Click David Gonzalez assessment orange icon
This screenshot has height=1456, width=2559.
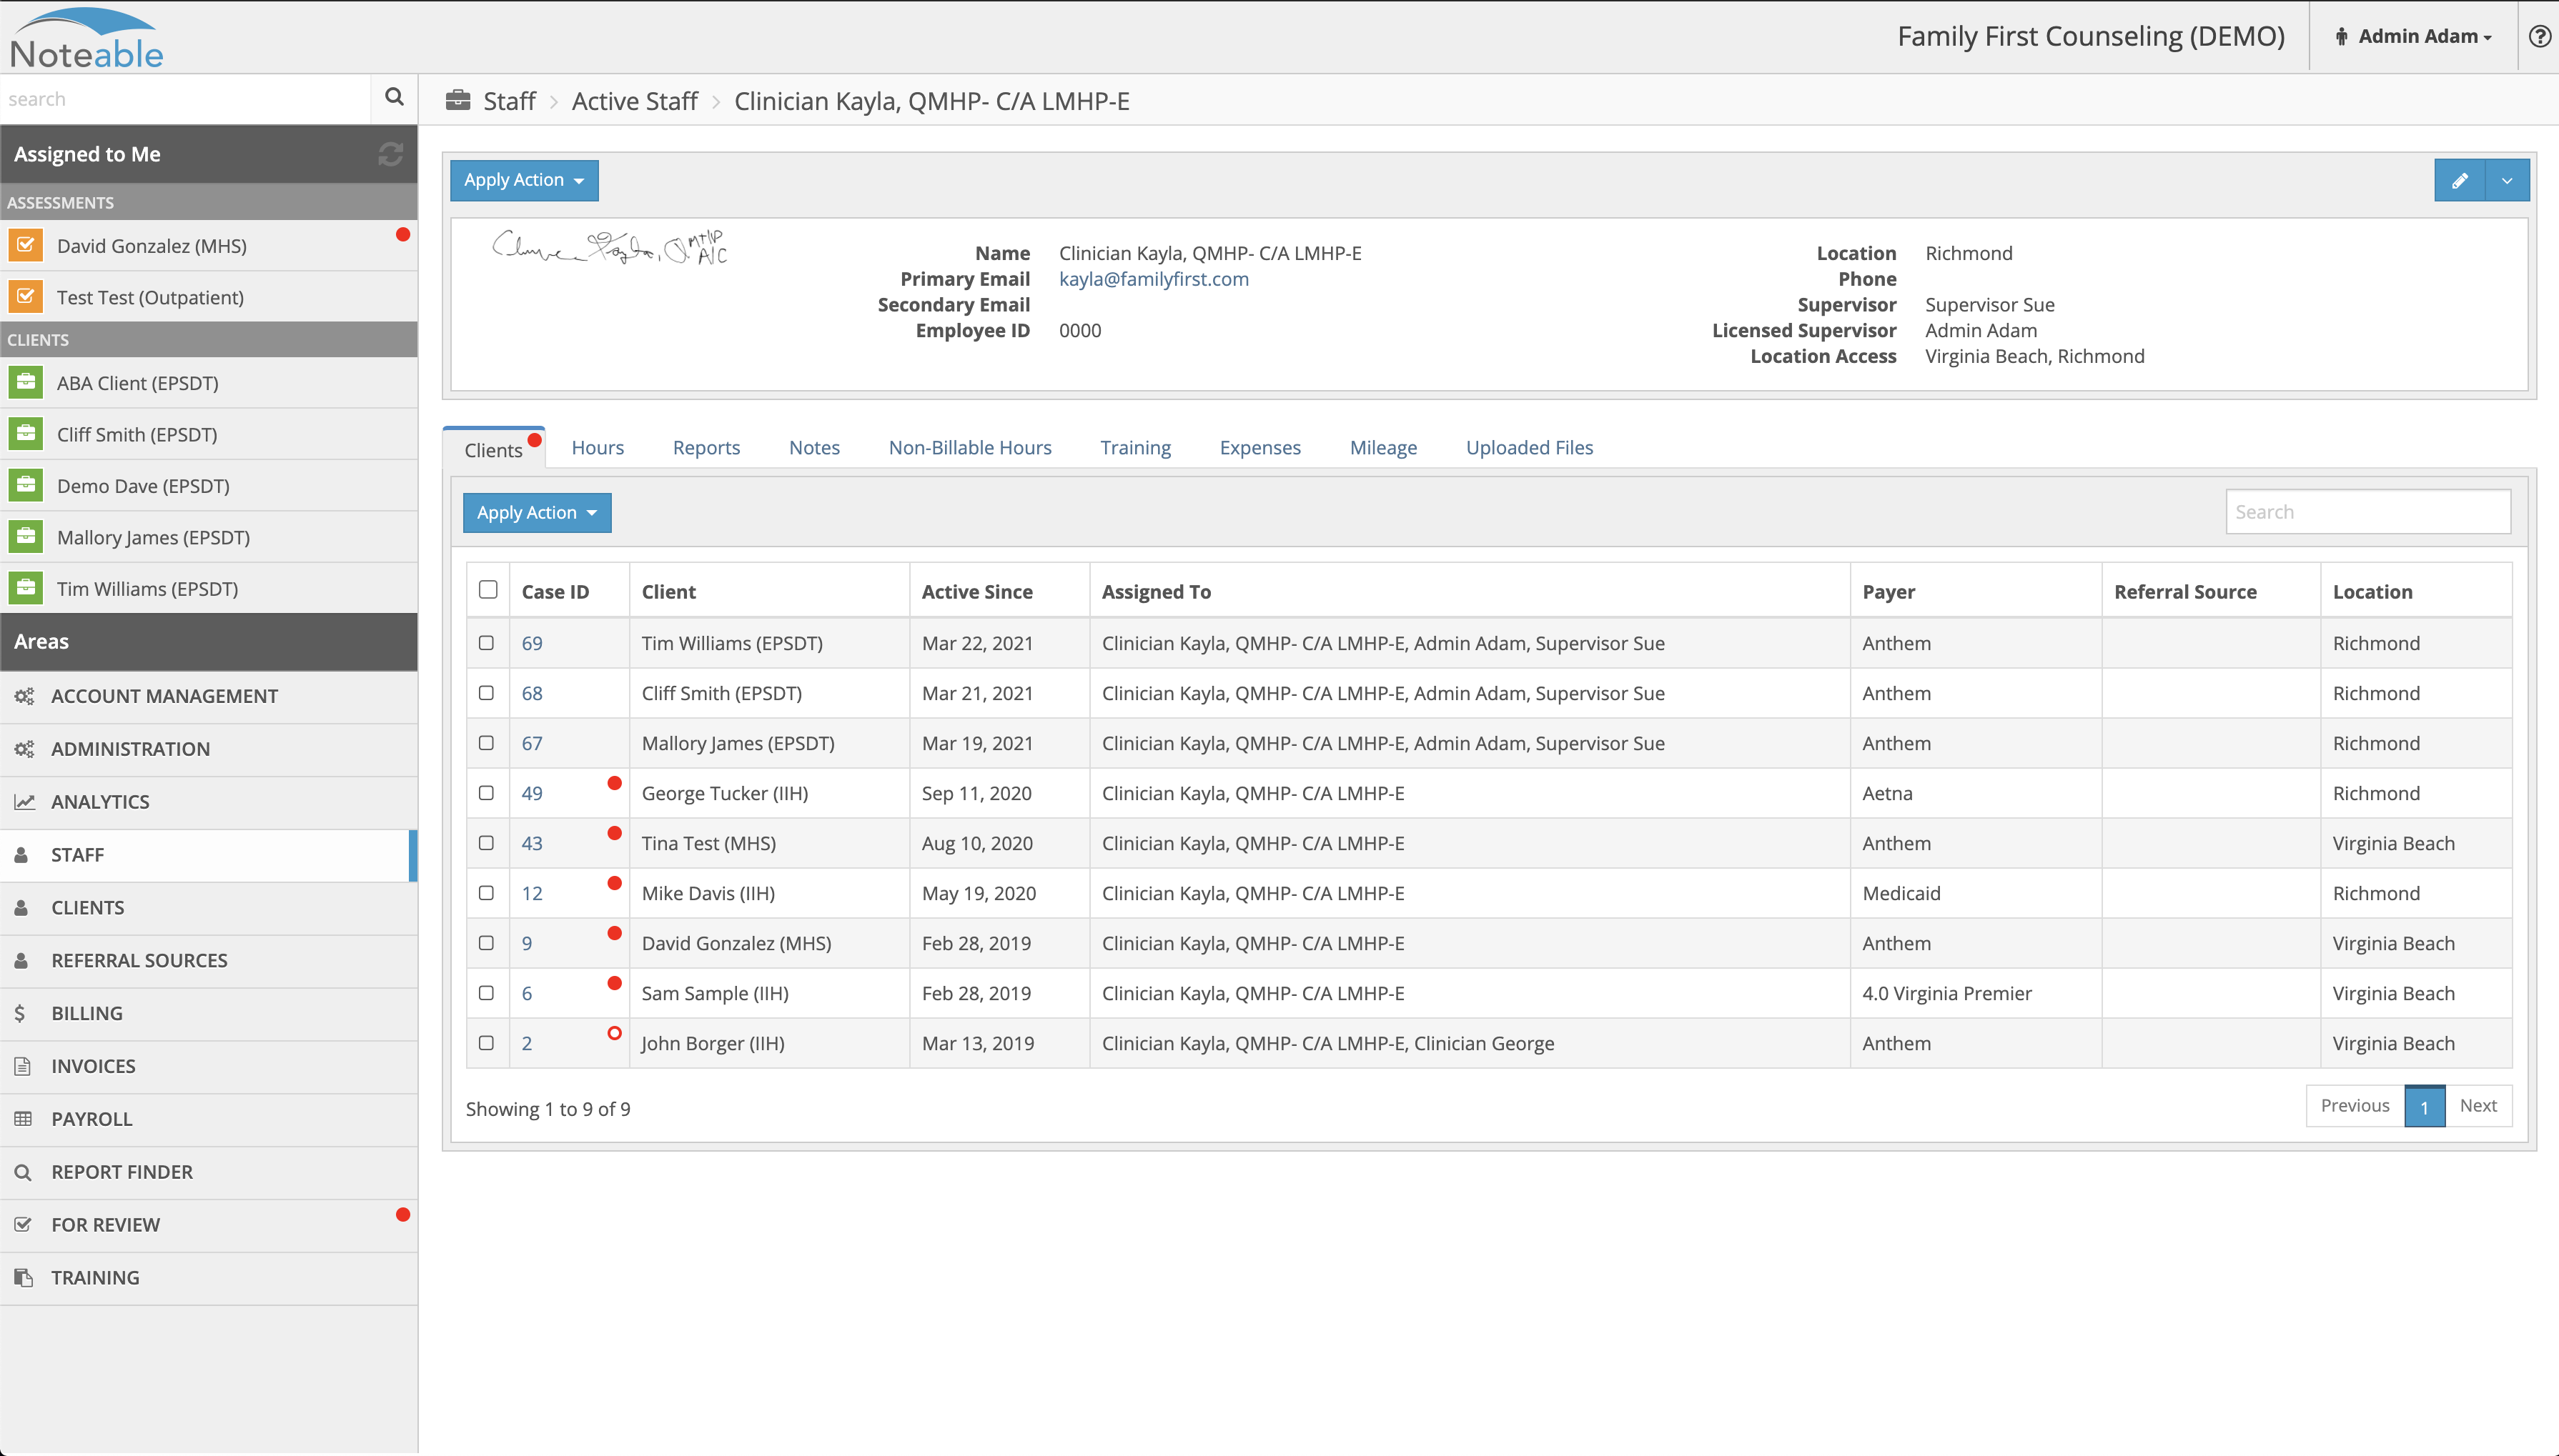(26, 245)
